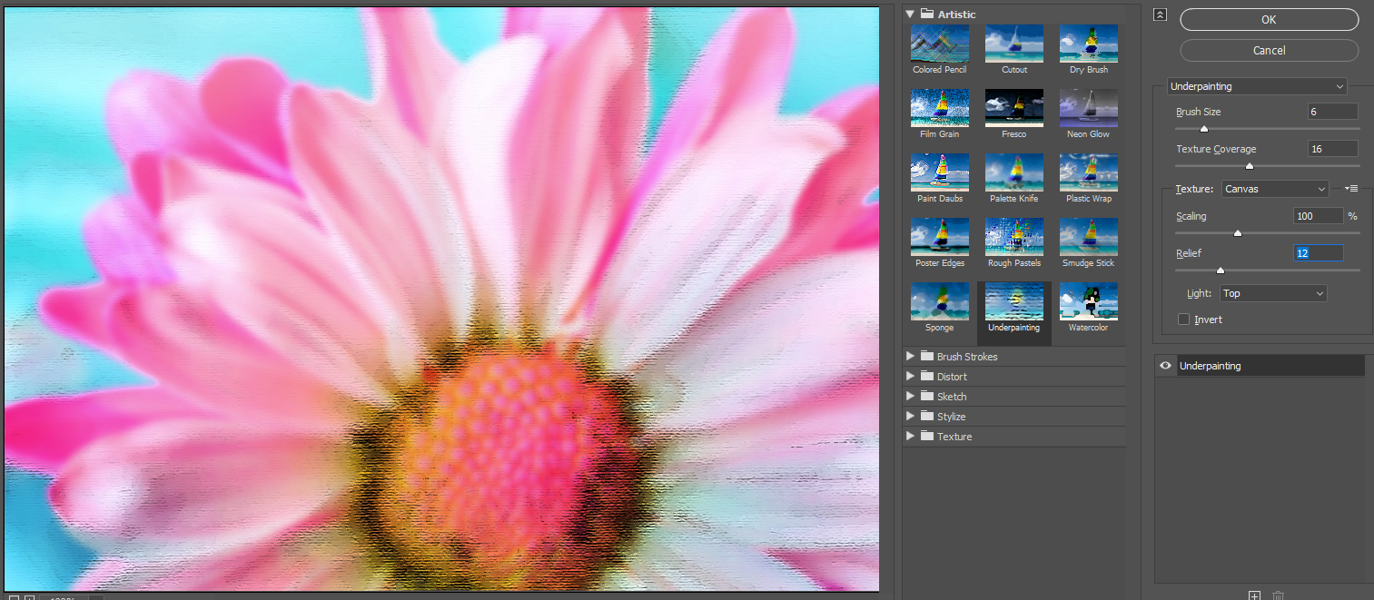
Task: Open the texture load options menu icon
Action: (1350, 189)
